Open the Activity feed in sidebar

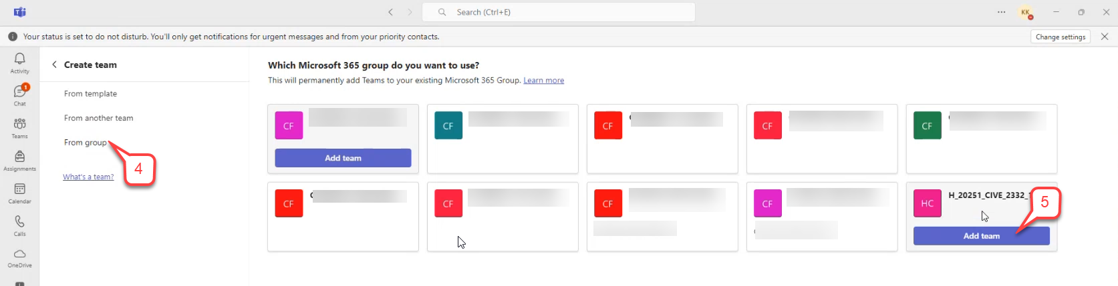tap(19, 63)
